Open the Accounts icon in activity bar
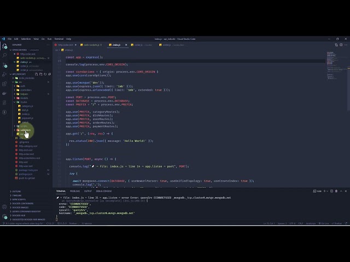The height and width of the screenshot is (262, 350). click(x=4, y=206)
